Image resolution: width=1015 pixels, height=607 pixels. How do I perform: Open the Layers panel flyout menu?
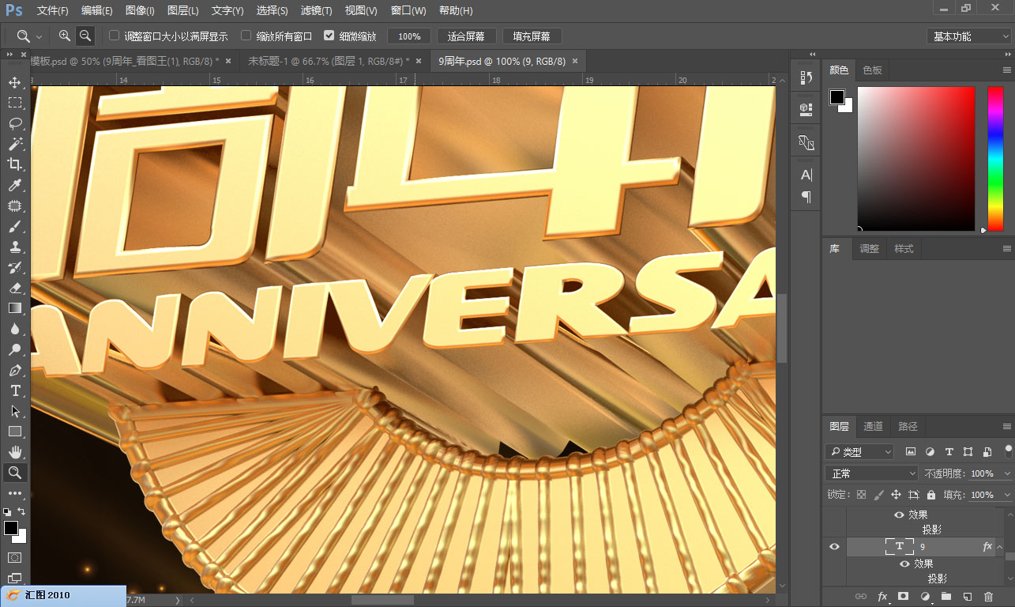click(1007, 426)
